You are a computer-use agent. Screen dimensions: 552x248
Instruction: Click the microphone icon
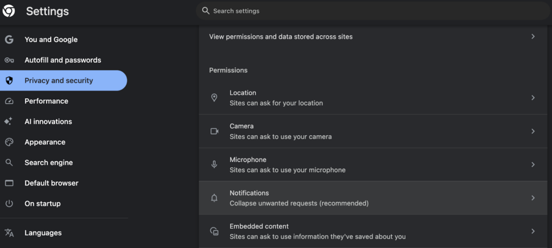tap(214, 164)
